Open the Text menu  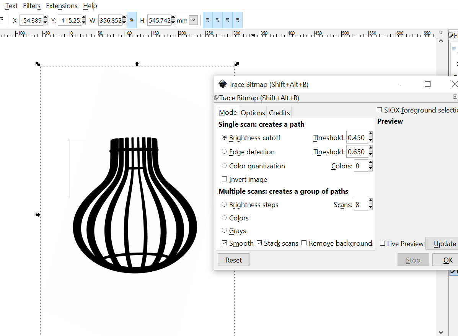[x=11, y=6]
